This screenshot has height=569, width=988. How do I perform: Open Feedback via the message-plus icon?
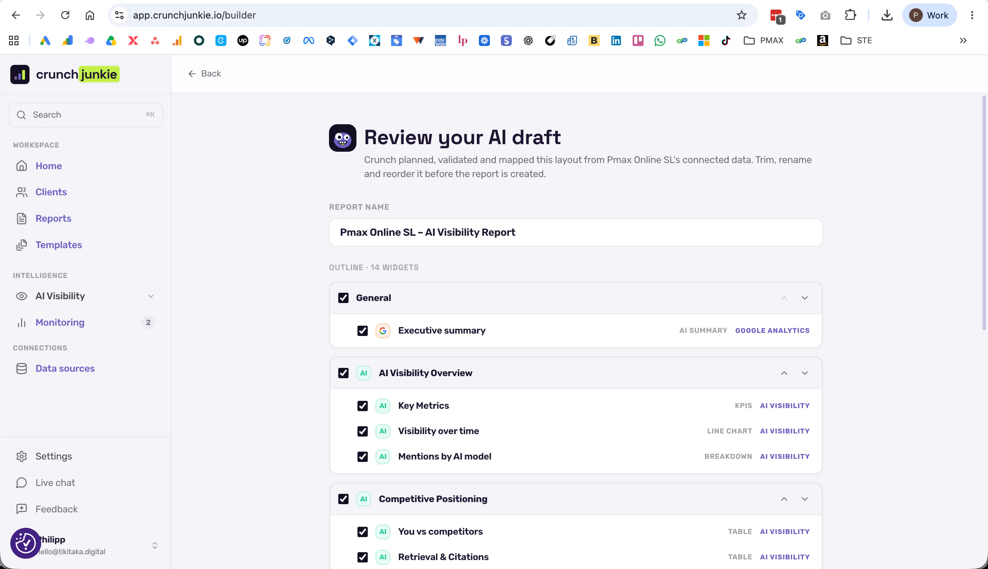pos(22,509)
